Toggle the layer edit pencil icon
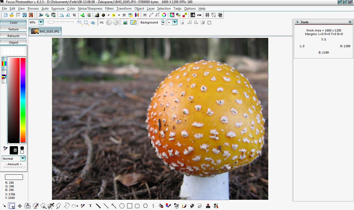Image resolution: width=354 pixels, height=210 pixels. click(x=133, y=23)
